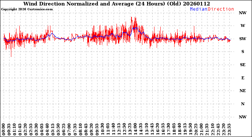Click the 19:50 time axis label
Screen dimensions: 252x137
[x=190, y=130]
